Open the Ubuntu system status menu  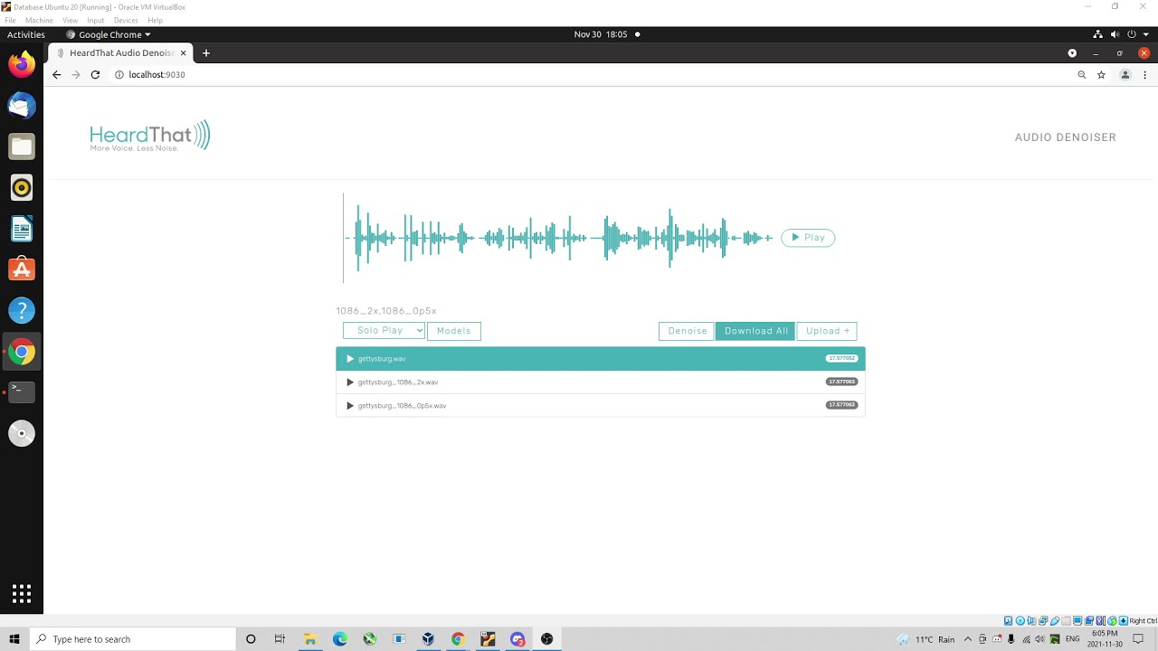tap(1122, 34)
